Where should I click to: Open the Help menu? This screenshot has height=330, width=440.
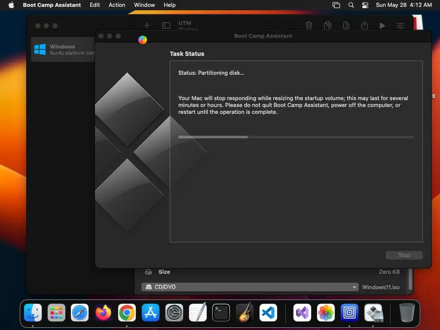pos(169,5)
